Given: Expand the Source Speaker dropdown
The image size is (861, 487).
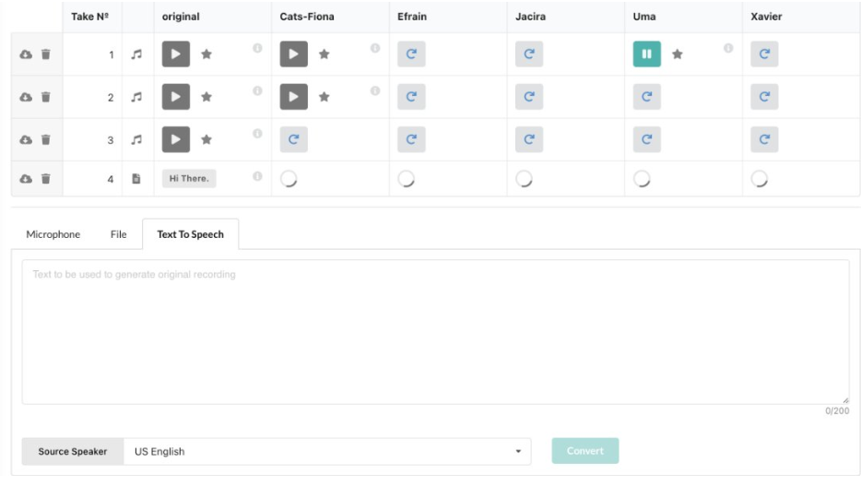Looking at the screenshot, I should (x=327, y=452).
